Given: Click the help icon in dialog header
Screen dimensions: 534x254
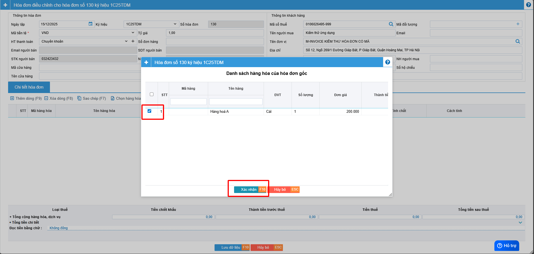Looking at the screenshot, I should tap(388, 62).
